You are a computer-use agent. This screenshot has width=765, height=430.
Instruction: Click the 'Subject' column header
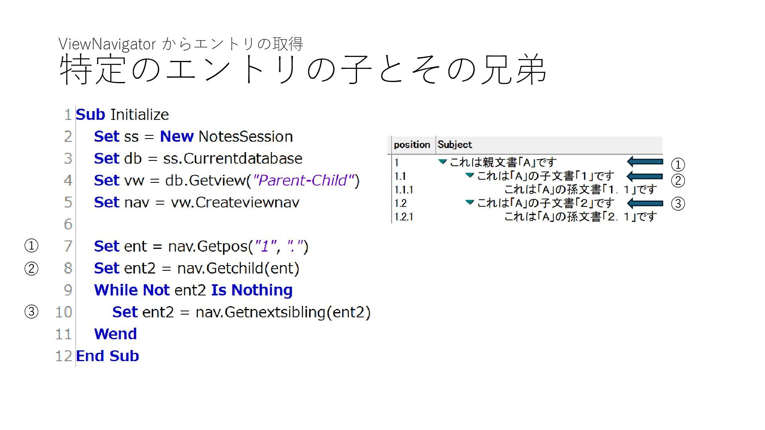click(455, 145)
